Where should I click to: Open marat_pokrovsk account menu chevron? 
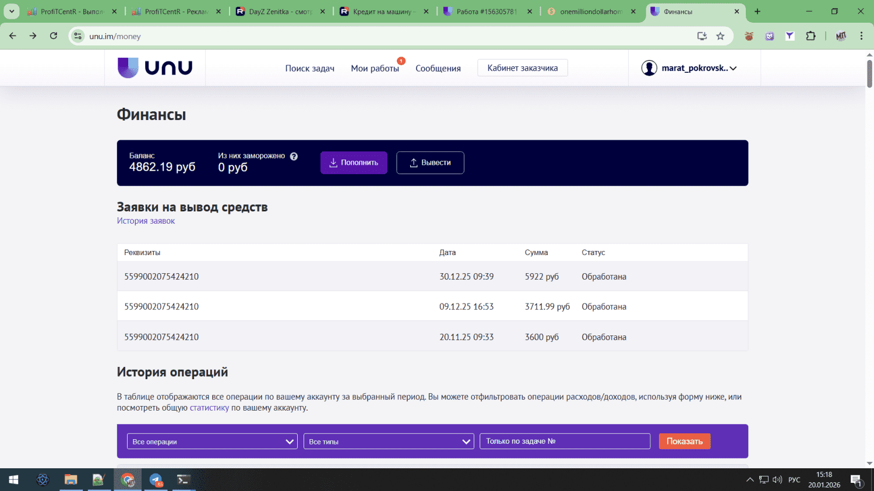coord(733,68)
